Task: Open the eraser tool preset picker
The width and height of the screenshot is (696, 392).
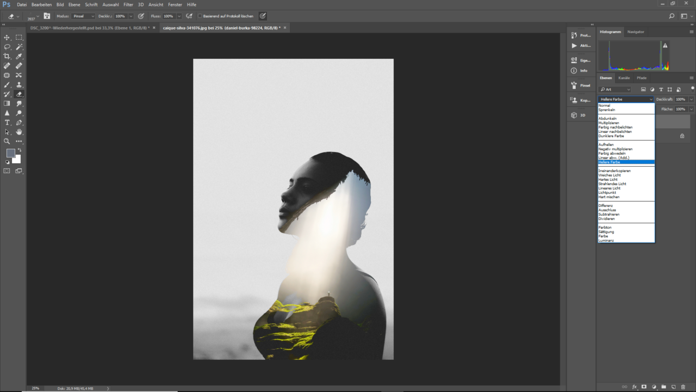Action: (13, 16)
